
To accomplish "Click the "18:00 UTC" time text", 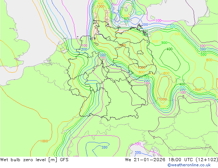I will point(181,160).
